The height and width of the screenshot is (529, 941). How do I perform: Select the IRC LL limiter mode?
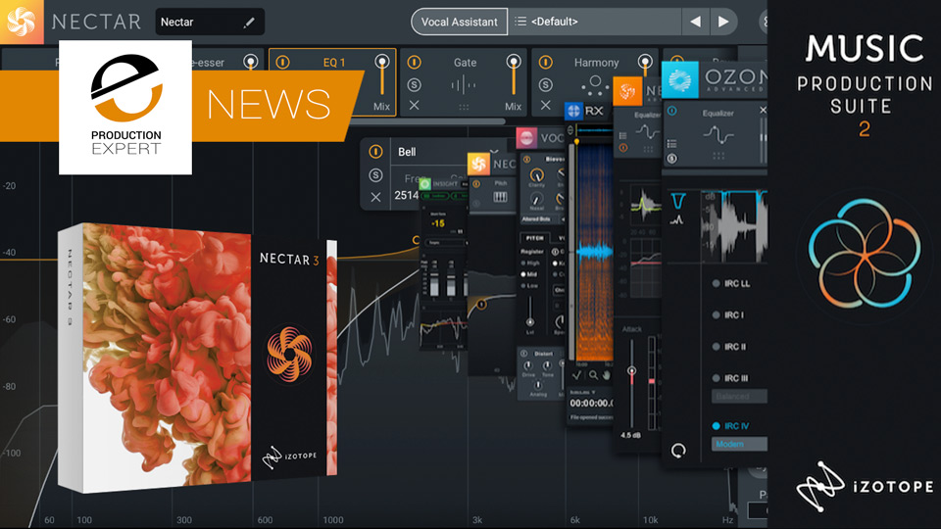[x=731, y=284]
